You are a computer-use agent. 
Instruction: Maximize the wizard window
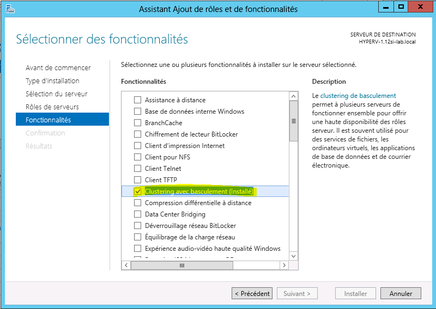(x=401, y=7)
